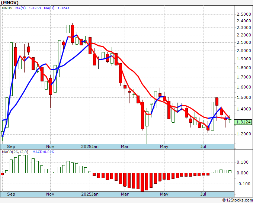Click the 1.3241 MA(3) value
Screen dimensions: 253x203
click(x=64, y=8)
